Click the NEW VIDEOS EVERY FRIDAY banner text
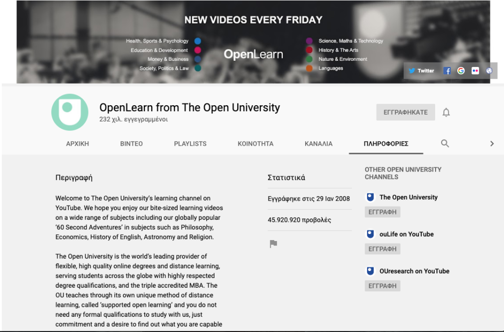The height and width of the screenshot is (332, 504). [x=253, y=20]
